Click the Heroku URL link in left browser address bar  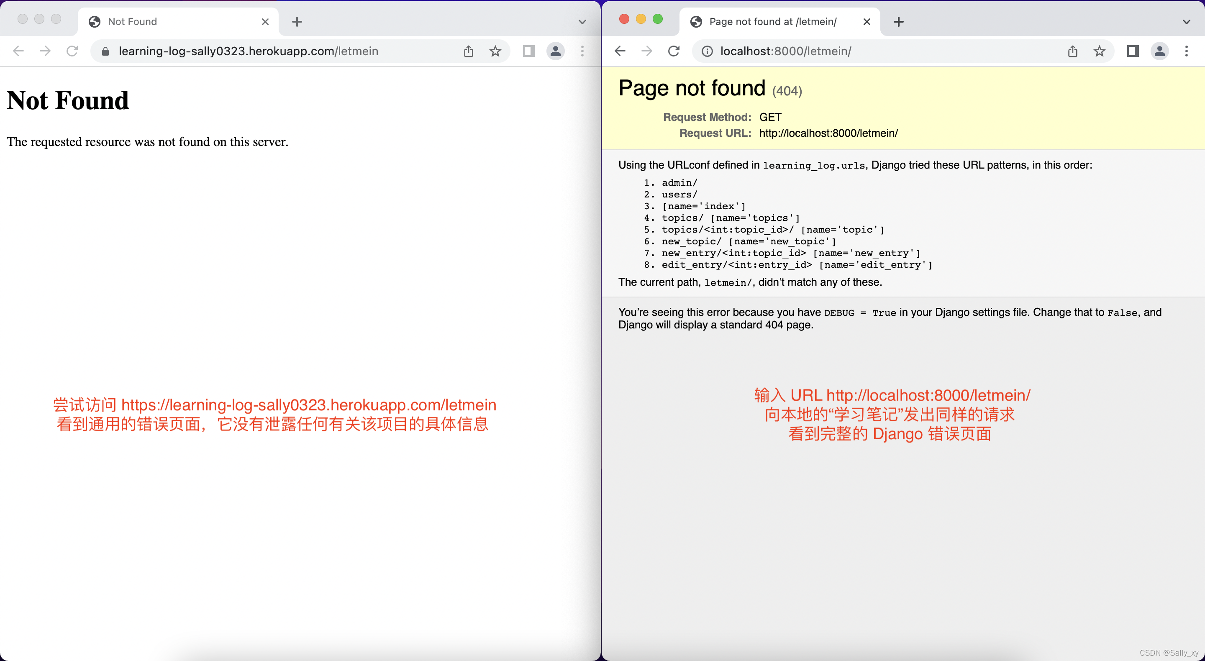(248, 51)
